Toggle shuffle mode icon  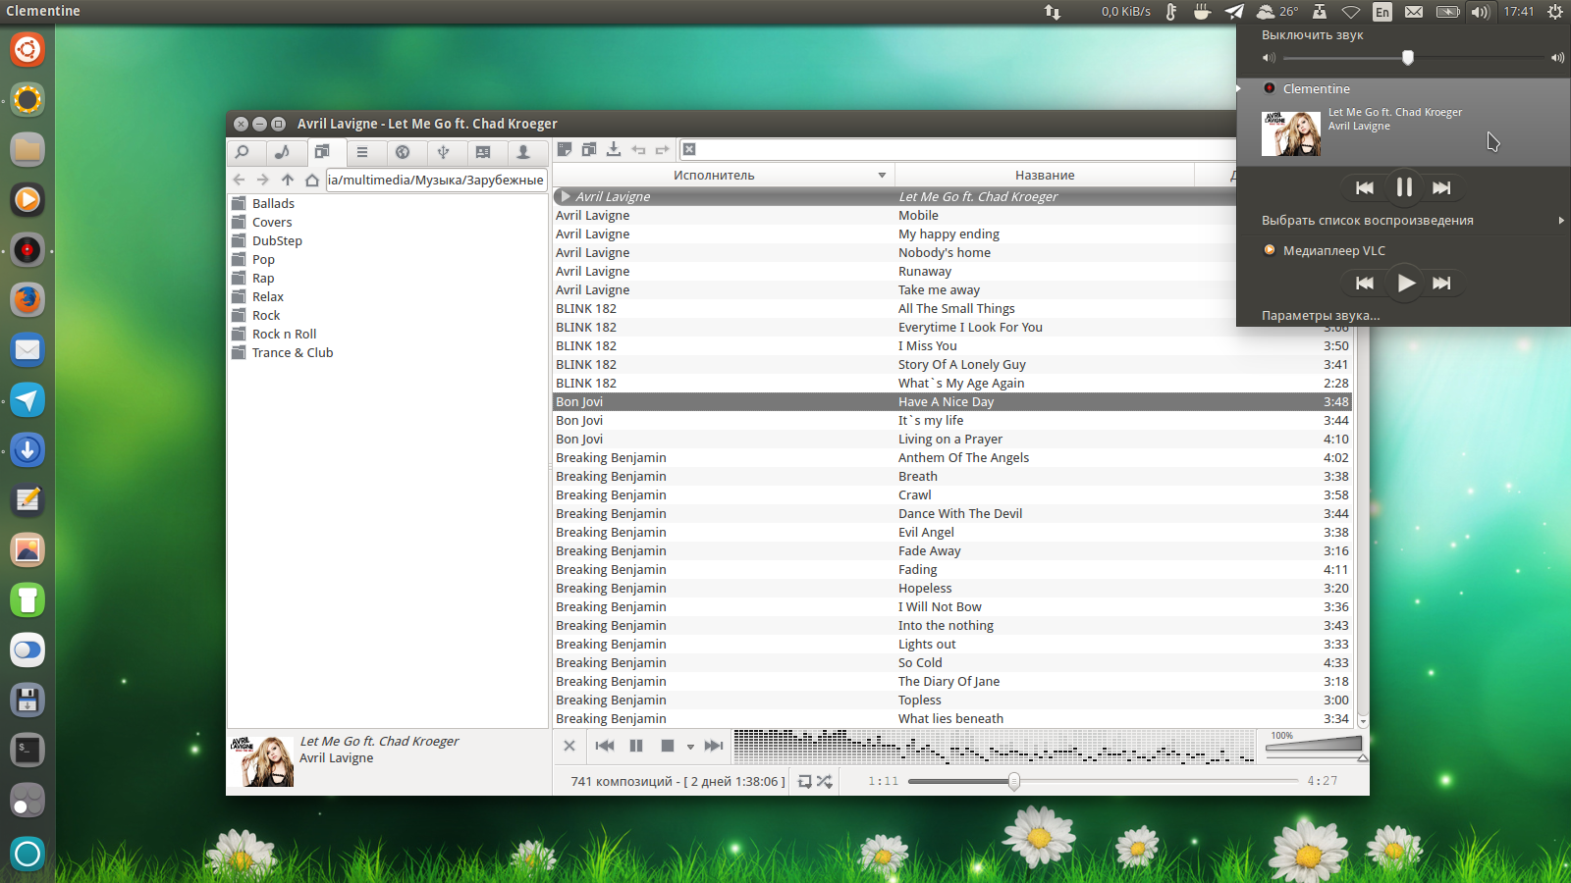pyautogui.click(x=825, y=781)
